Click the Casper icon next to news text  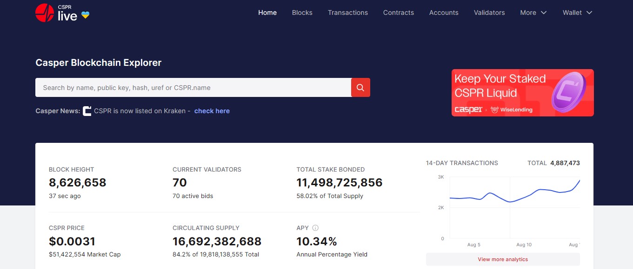point(87,111)
